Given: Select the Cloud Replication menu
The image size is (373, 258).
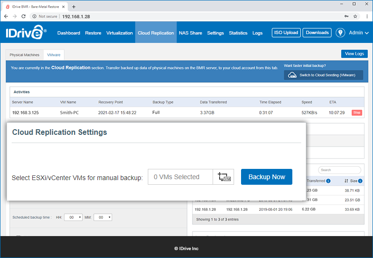Looking at the screenshot, I should [x=156, y=33].
